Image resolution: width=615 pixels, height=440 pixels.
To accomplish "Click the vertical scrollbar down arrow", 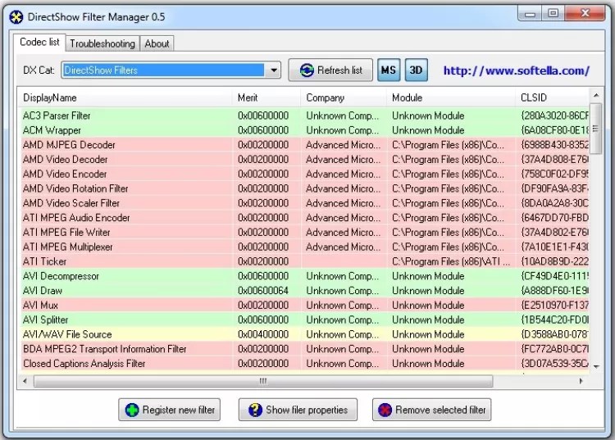I will [596, 367].
